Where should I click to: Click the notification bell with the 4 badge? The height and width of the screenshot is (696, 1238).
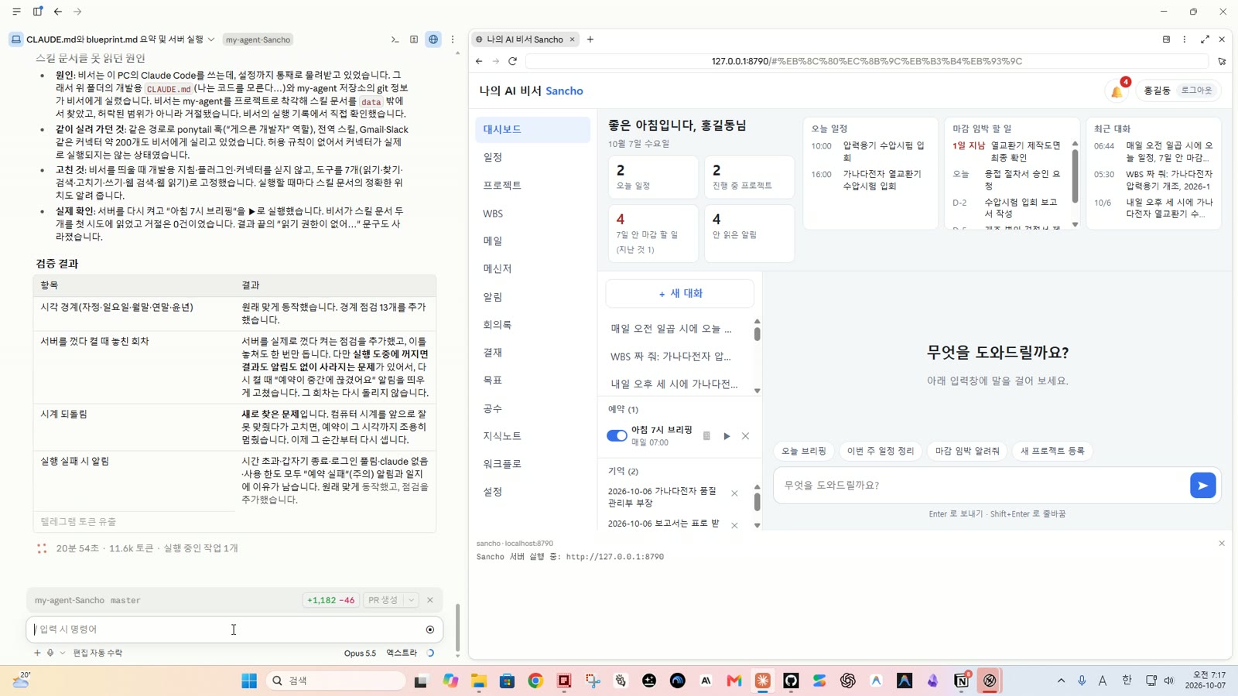click(x=1117, y=90)
